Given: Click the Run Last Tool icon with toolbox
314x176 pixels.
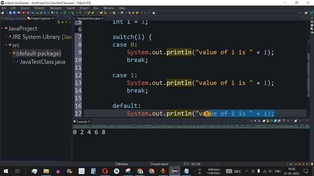Looking at the screenshot, I should [x=80, y=13].
